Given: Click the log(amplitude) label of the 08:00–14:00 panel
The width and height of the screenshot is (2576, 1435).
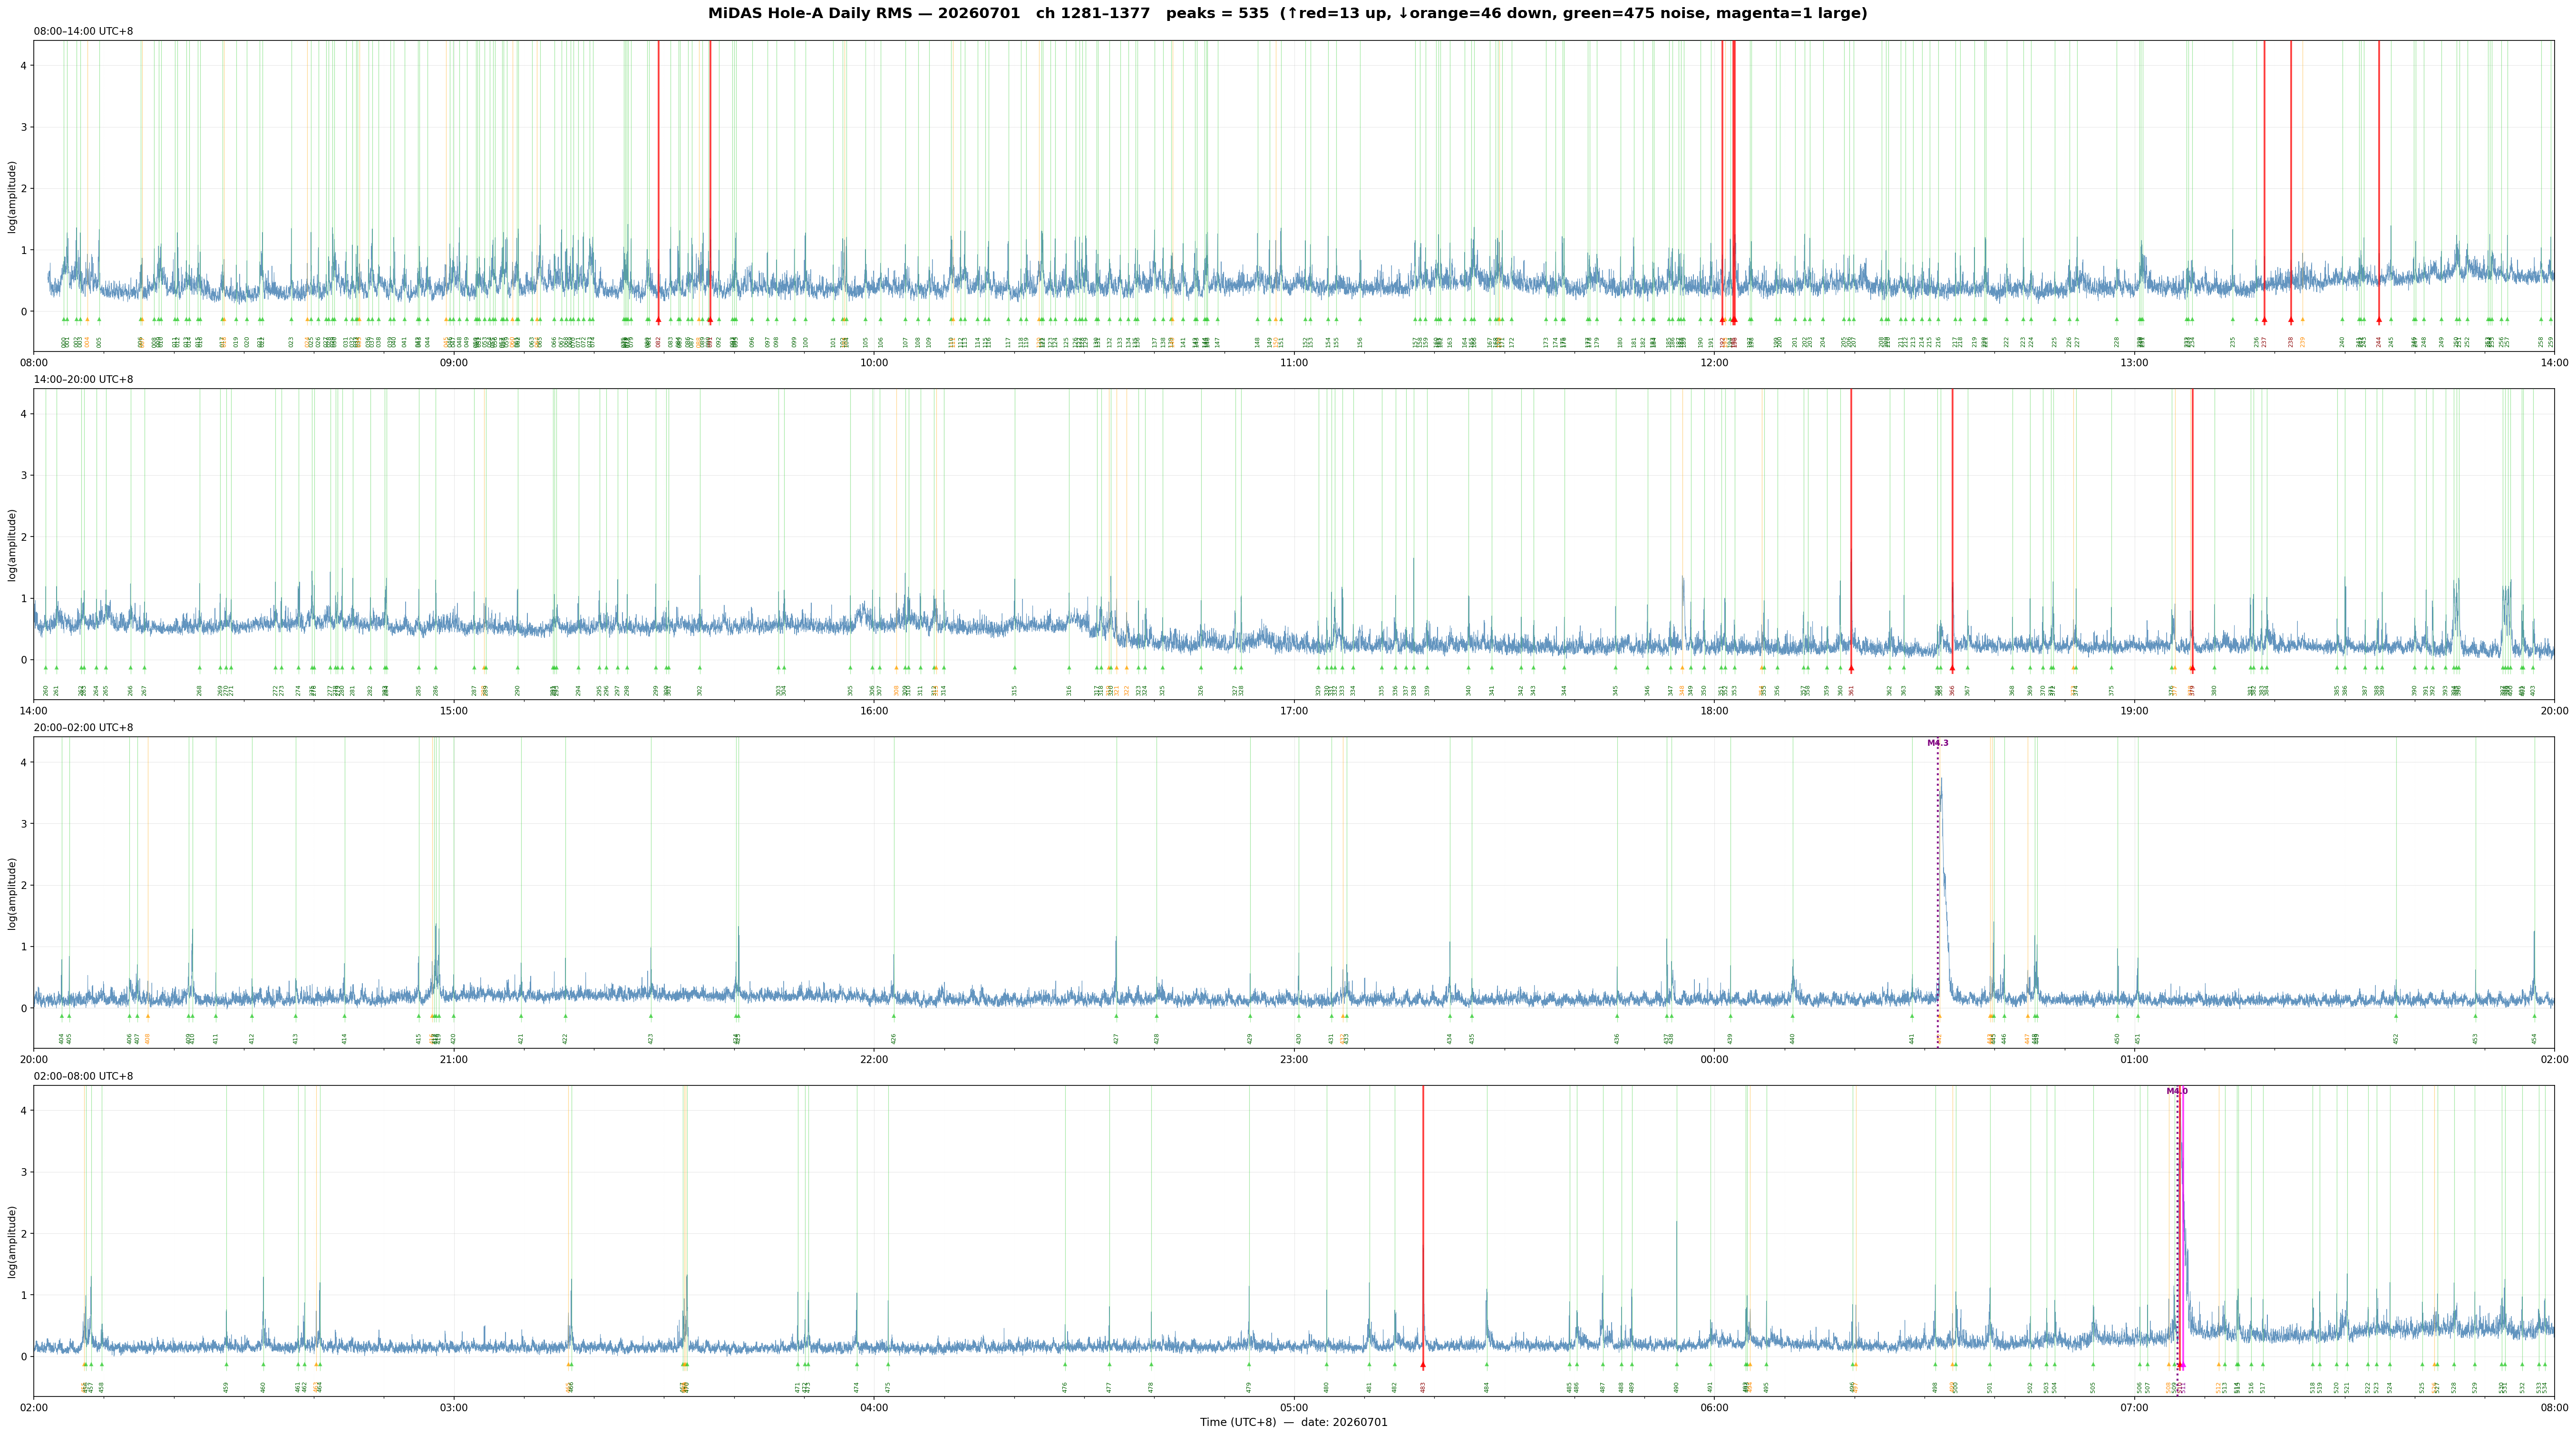Looking at the screenshot, I should pos(12,197).
